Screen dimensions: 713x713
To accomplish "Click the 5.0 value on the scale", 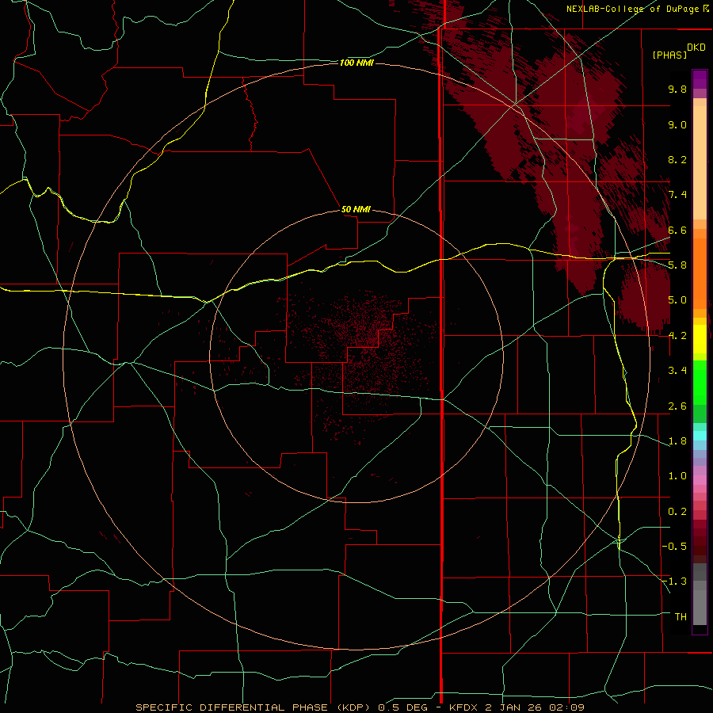I will tap(677, 300).
